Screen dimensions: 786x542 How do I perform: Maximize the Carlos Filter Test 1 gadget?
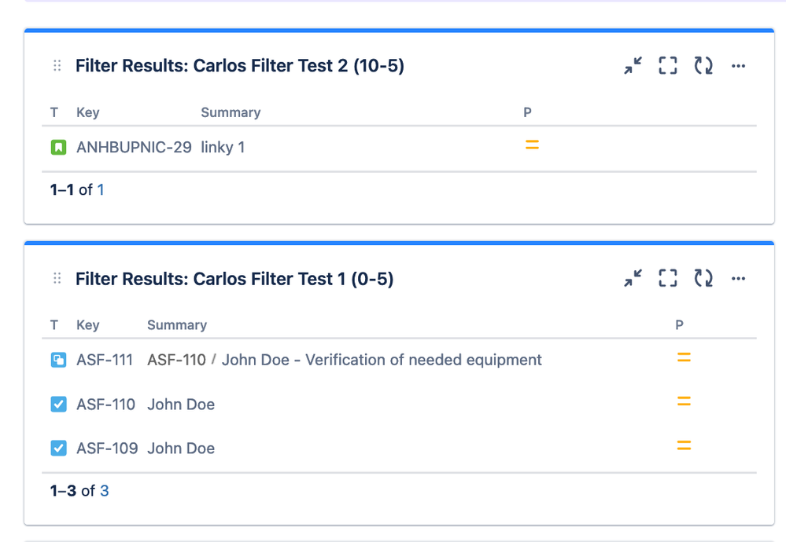668,278
